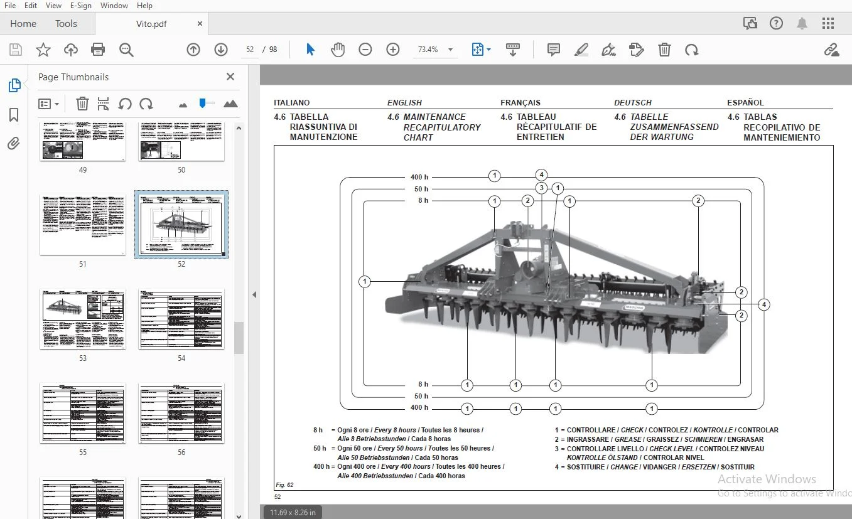Go to the previous page
Image resolution: width=852 pixels, height=519 pixels.
click(193, 50)
